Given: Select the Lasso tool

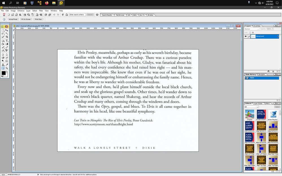Looking at the screenshot, I should pos(3,33).
